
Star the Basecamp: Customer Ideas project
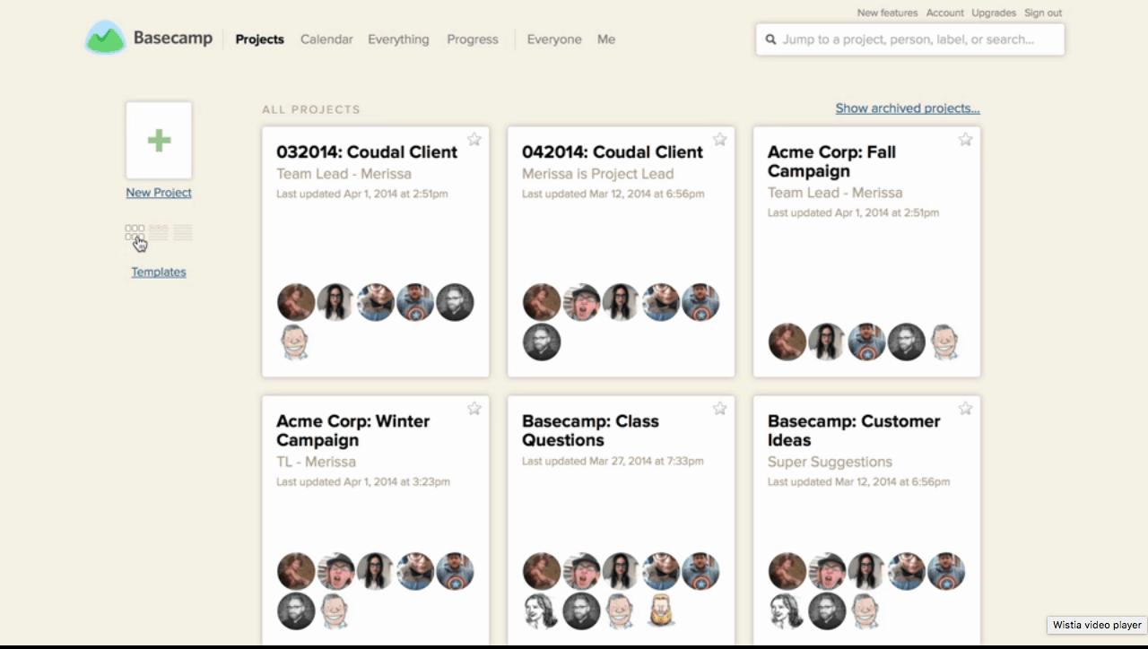coord(965,409)
